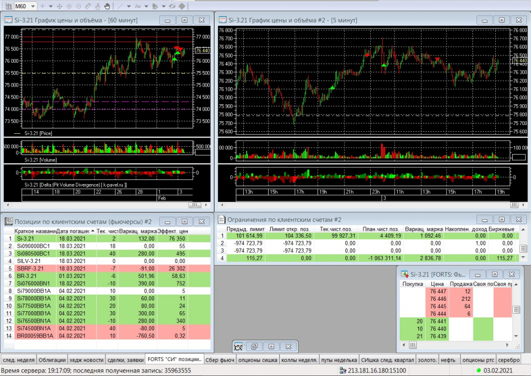The width and height of the screenshot is (531, 376).
Task: Select the Si74500BN1A position row
Action: coord(107,328)
